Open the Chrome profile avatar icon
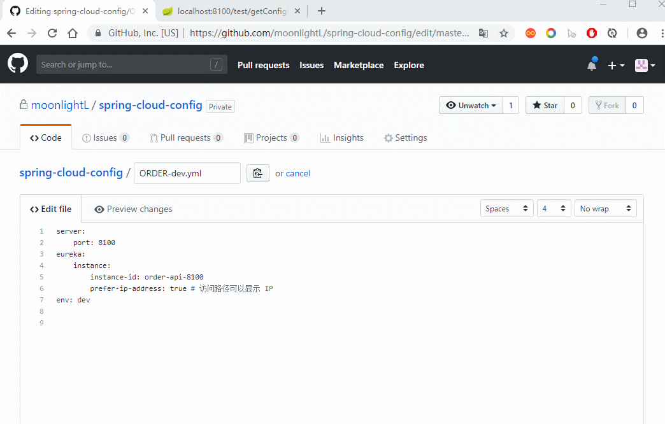665x424 pixels. point(642,33)
